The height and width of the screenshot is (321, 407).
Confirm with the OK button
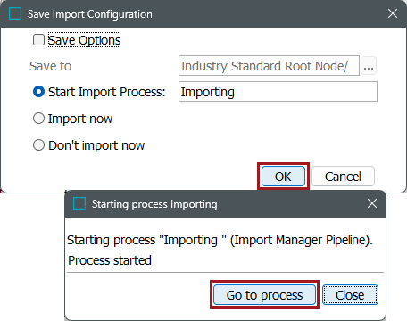pyautogui.click(x=283, y=177)
